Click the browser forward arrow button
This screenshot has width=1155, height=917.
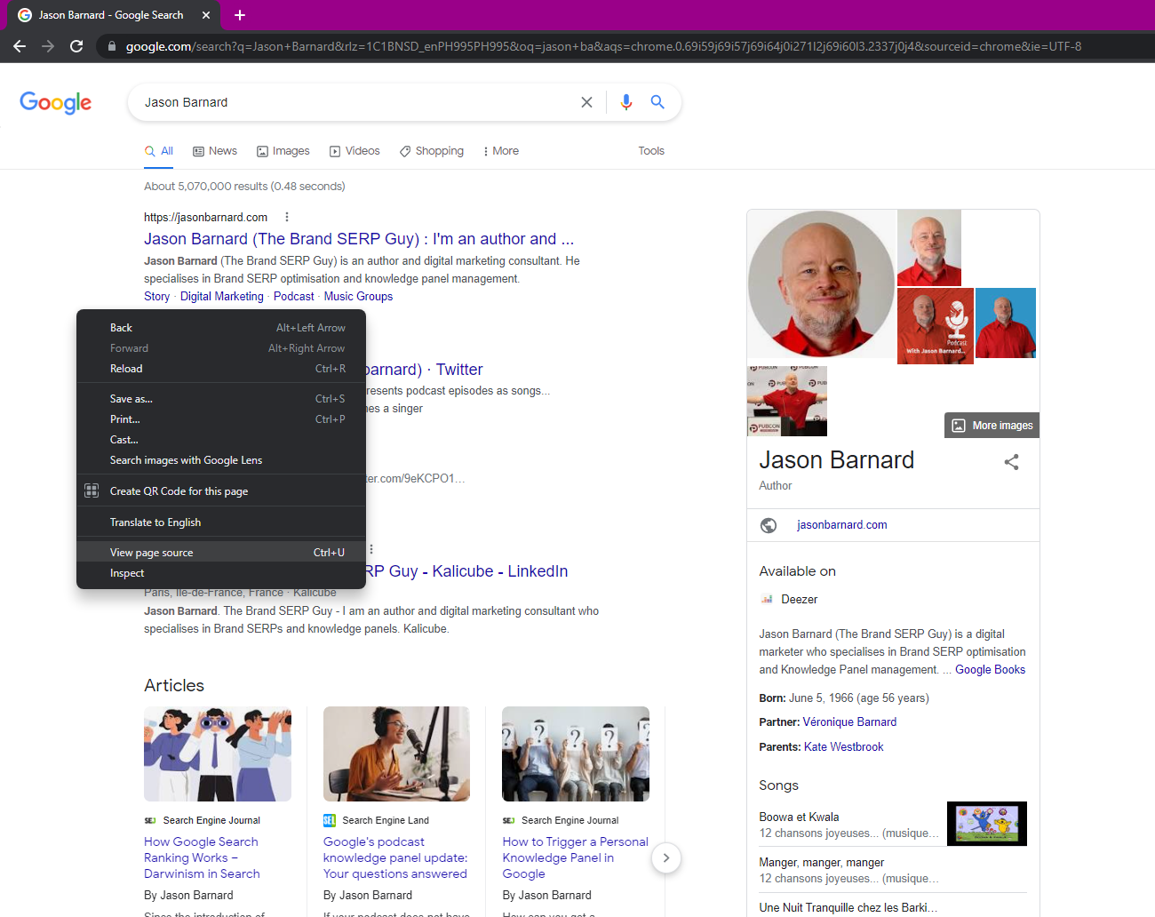[x=48, y=46]
